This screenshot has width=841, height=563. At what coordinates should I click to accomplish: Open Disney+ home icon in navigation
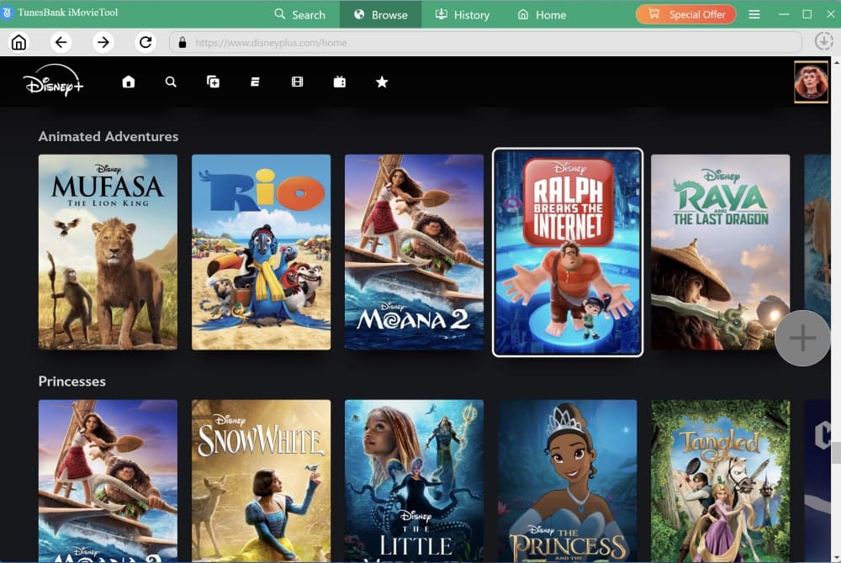pos(128,82)
